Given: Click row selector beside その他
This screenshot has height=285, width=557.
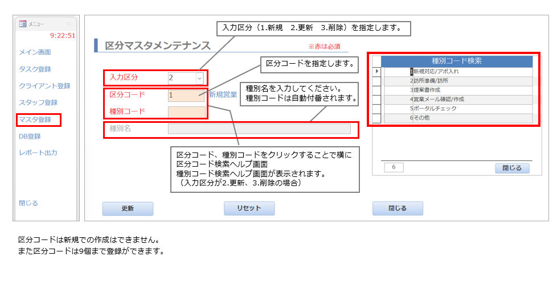Looking at the screenshot, I should [376, 118].
